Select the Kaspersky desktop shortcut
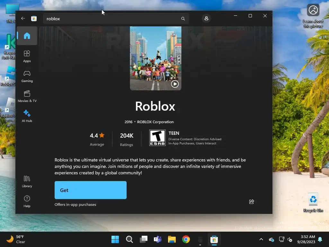The width and height of the screenshot is (329, 247). coord(9,47)
